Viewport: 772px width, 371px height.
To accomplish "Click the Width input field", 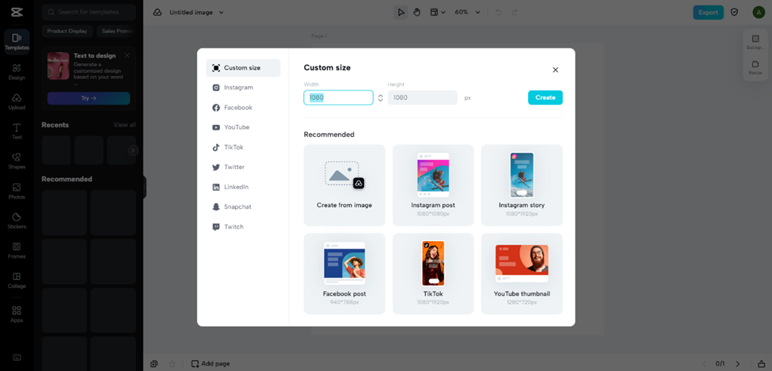I will [339, 97].
